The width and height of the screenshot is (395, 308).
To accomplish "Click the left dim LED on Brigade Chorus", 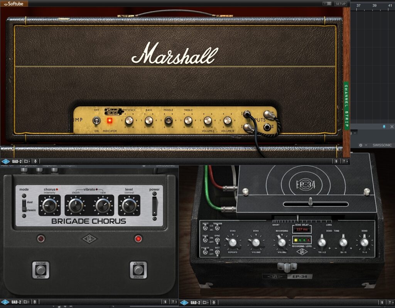I will (x=41, y=239).
